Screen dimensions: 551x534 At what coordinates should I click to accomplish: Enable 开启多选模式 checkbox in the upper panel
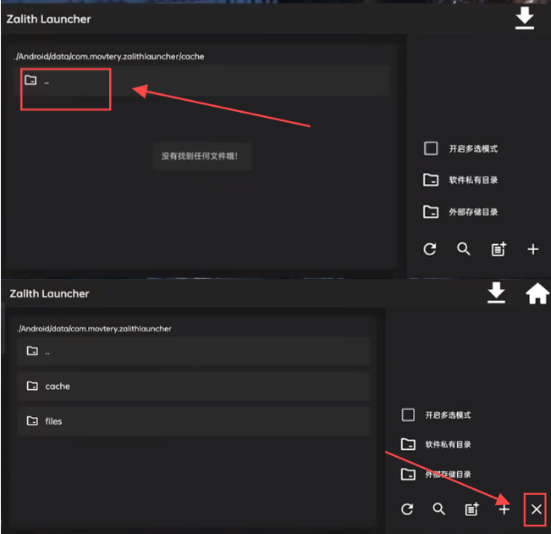[431, 148]
